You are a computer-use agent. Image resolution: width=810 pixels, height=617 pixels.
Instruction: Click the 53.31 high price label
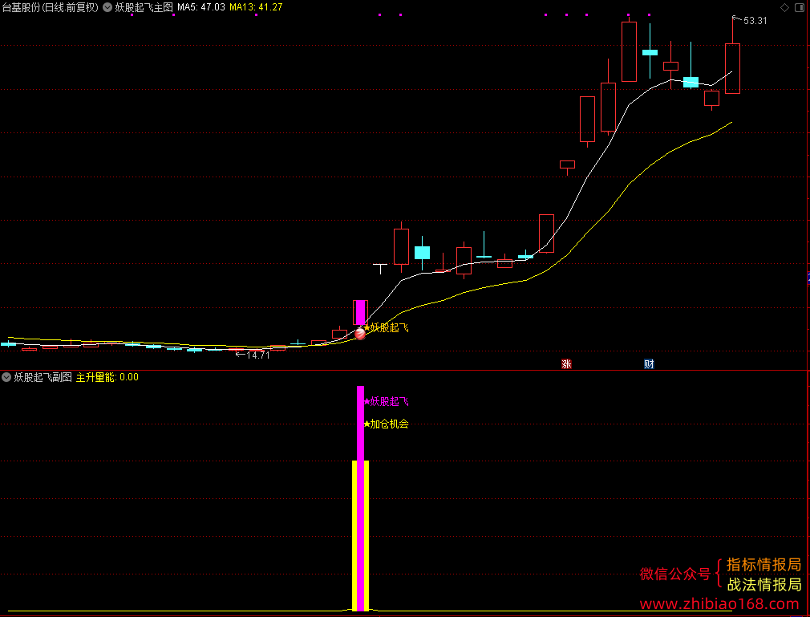click(755, 21)
